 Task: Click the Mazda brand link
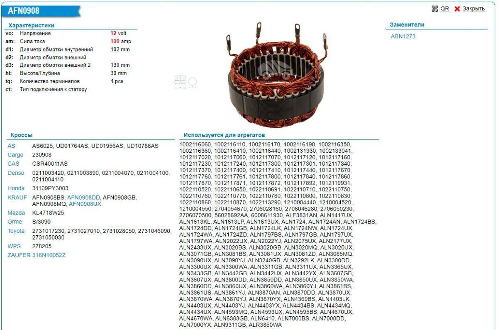pyautogui.click(x=16, y=213)
